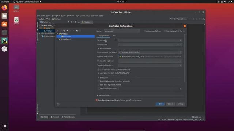Click the Name input field
234x131 pixels.
[122, 31]
